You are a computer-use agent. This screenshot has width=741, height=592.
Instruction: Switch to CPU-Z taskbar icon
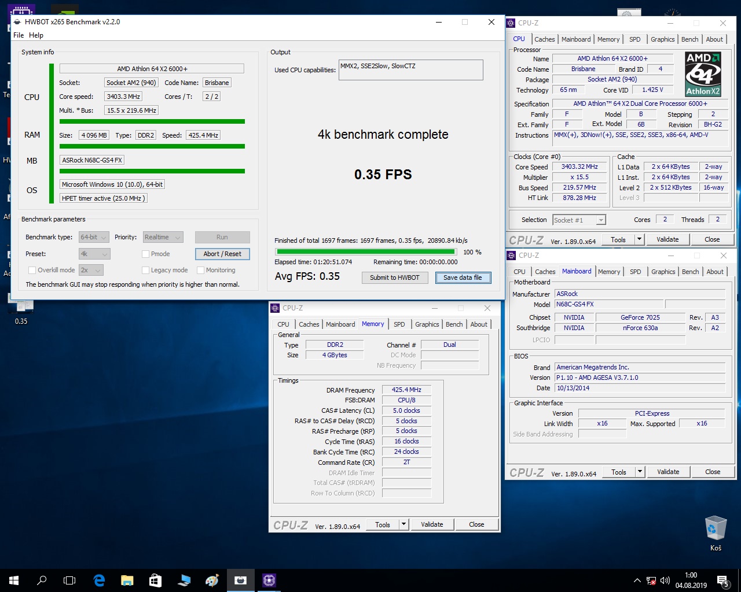(269, 580)
